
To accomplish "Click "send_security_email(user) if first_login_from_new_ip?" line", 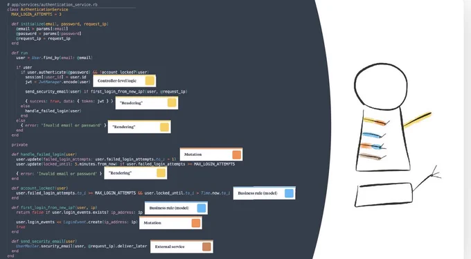I will pyautogui.click(x=106, y=91).
